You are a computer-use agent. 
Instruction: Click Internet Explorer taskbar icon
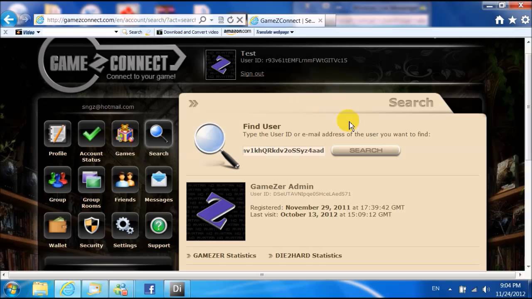67,289
